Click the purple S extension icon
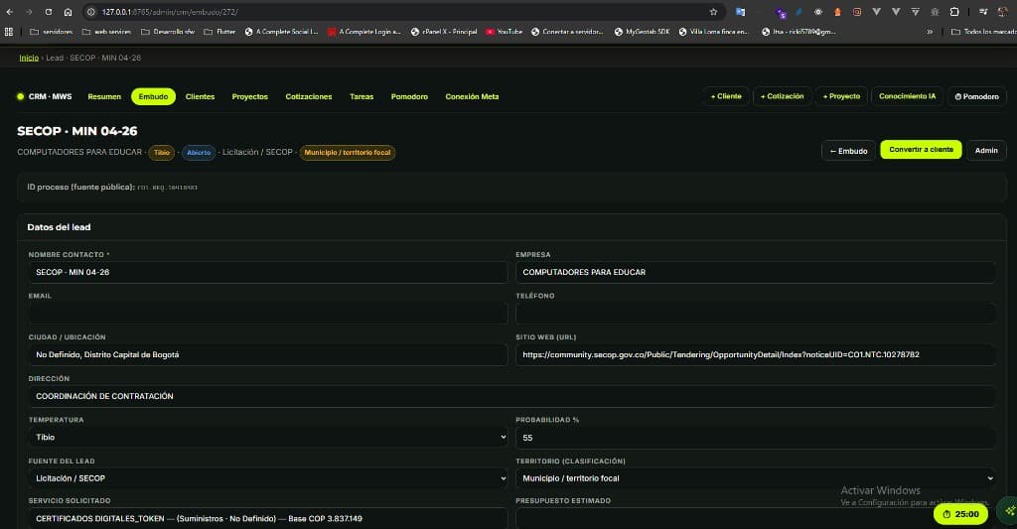Image resolution: width=1017 pixels, height=529 pixels. (782, 13)
